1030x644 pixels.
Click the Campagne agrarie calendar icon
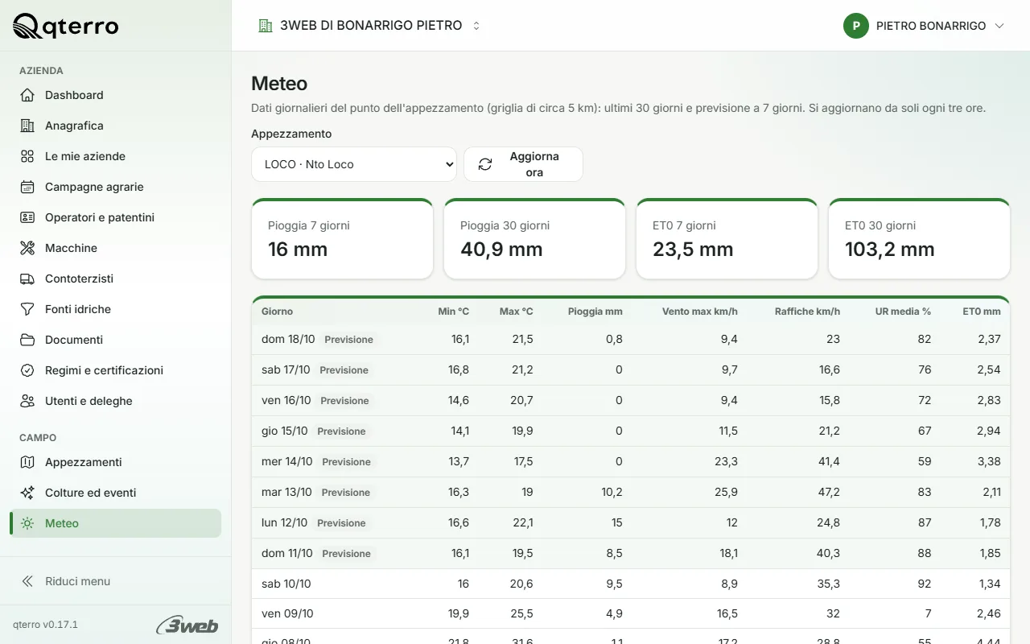pyautogui.click(x=27, y=187)
